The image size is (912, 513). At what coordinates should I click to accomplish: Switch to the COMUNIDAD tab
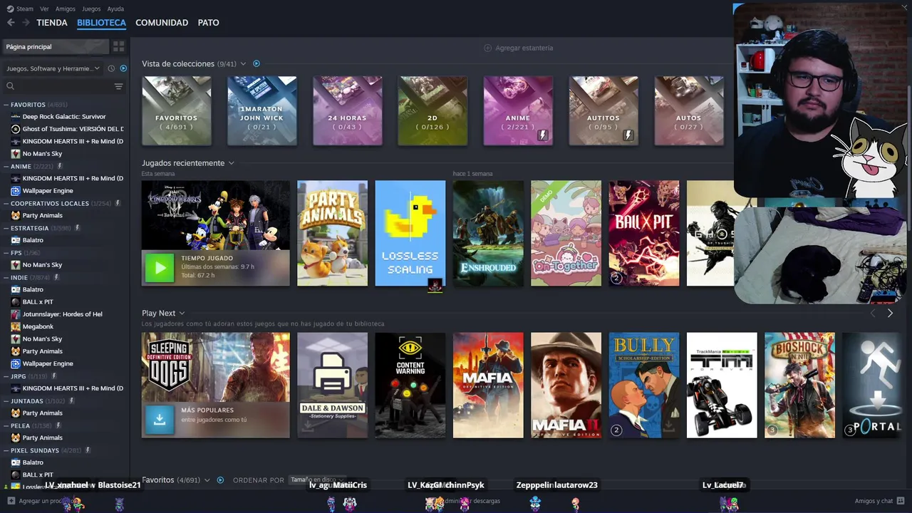tap(162, 23)
